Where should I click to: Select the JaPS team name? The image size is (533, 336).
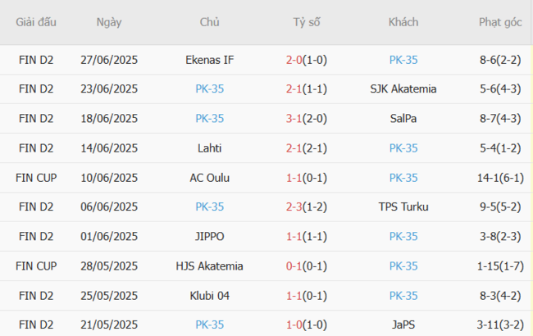(x=403, y=325)
